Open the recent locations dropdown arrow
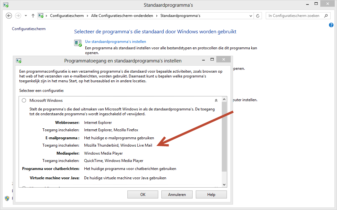Screen dimensions: 337x210 (26, 16)
